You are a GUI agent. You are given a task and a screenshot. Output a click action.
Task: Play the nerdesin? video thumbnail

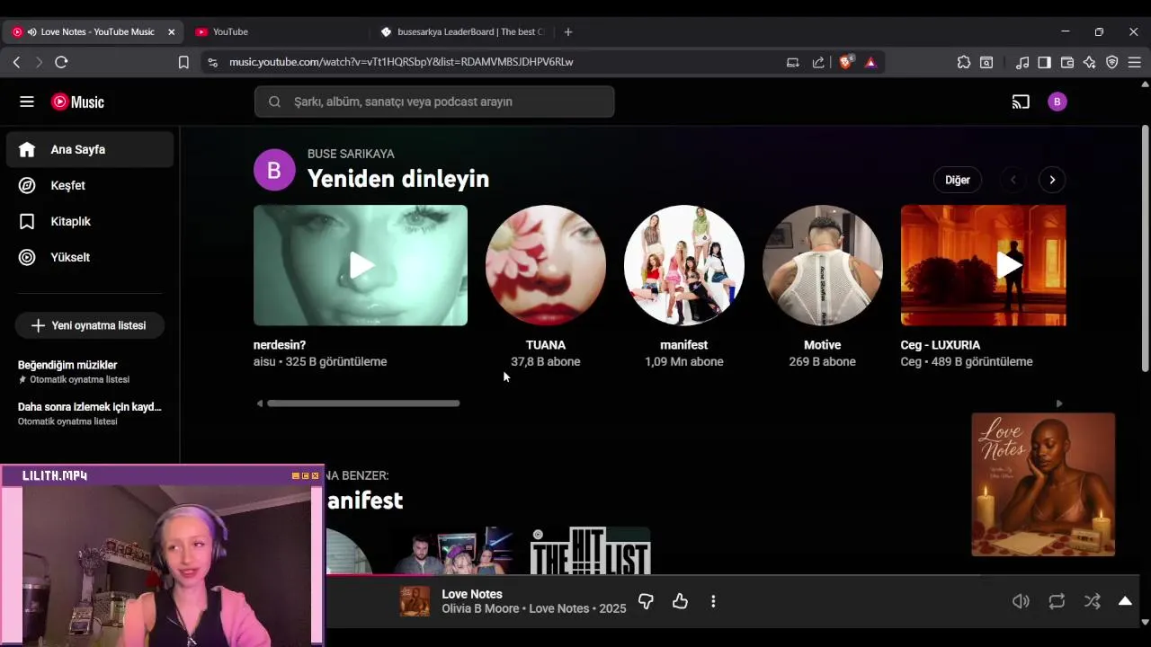pyautogui.click(x=361, y=265)
